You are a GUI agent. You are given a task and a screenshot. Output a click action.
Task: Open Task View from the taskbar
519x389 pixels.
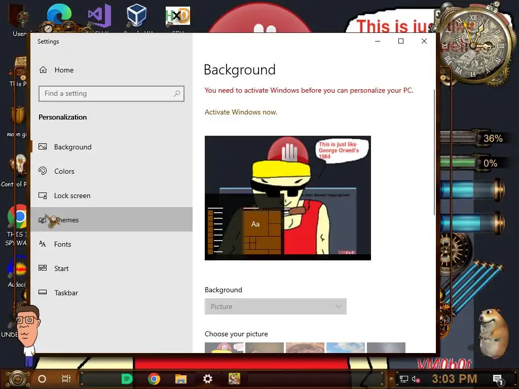(x=66, y=379)
